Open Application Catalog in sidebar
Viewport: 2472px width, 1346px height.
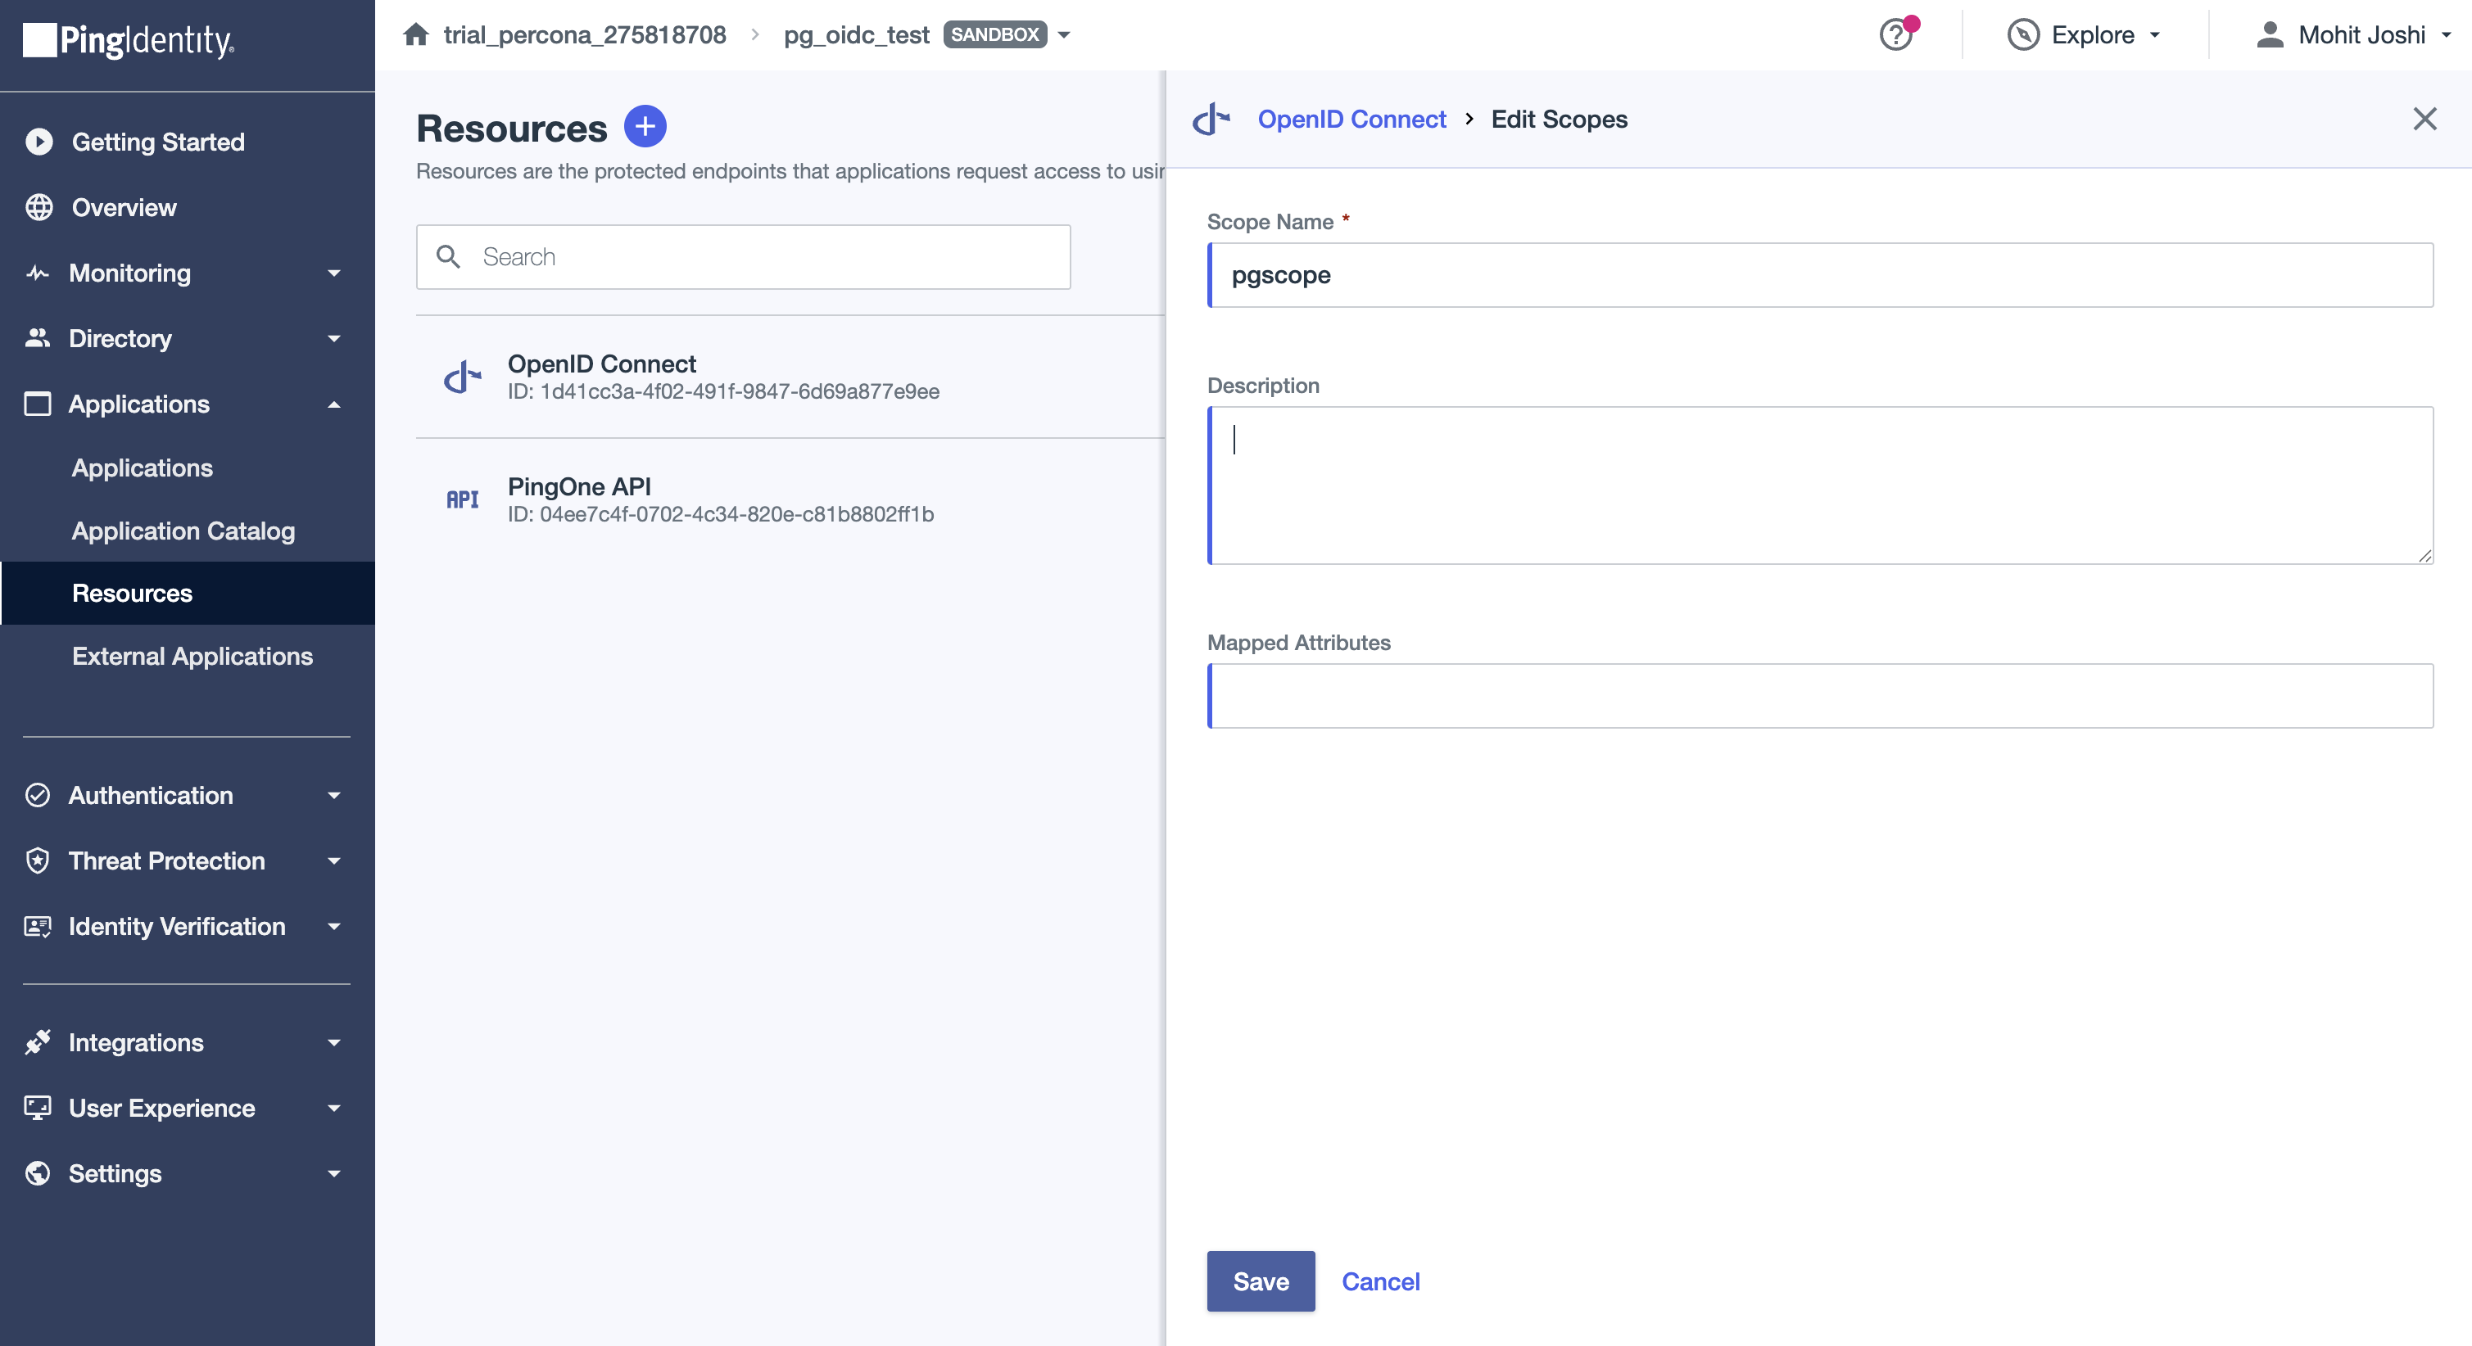(x=183, y=531)
